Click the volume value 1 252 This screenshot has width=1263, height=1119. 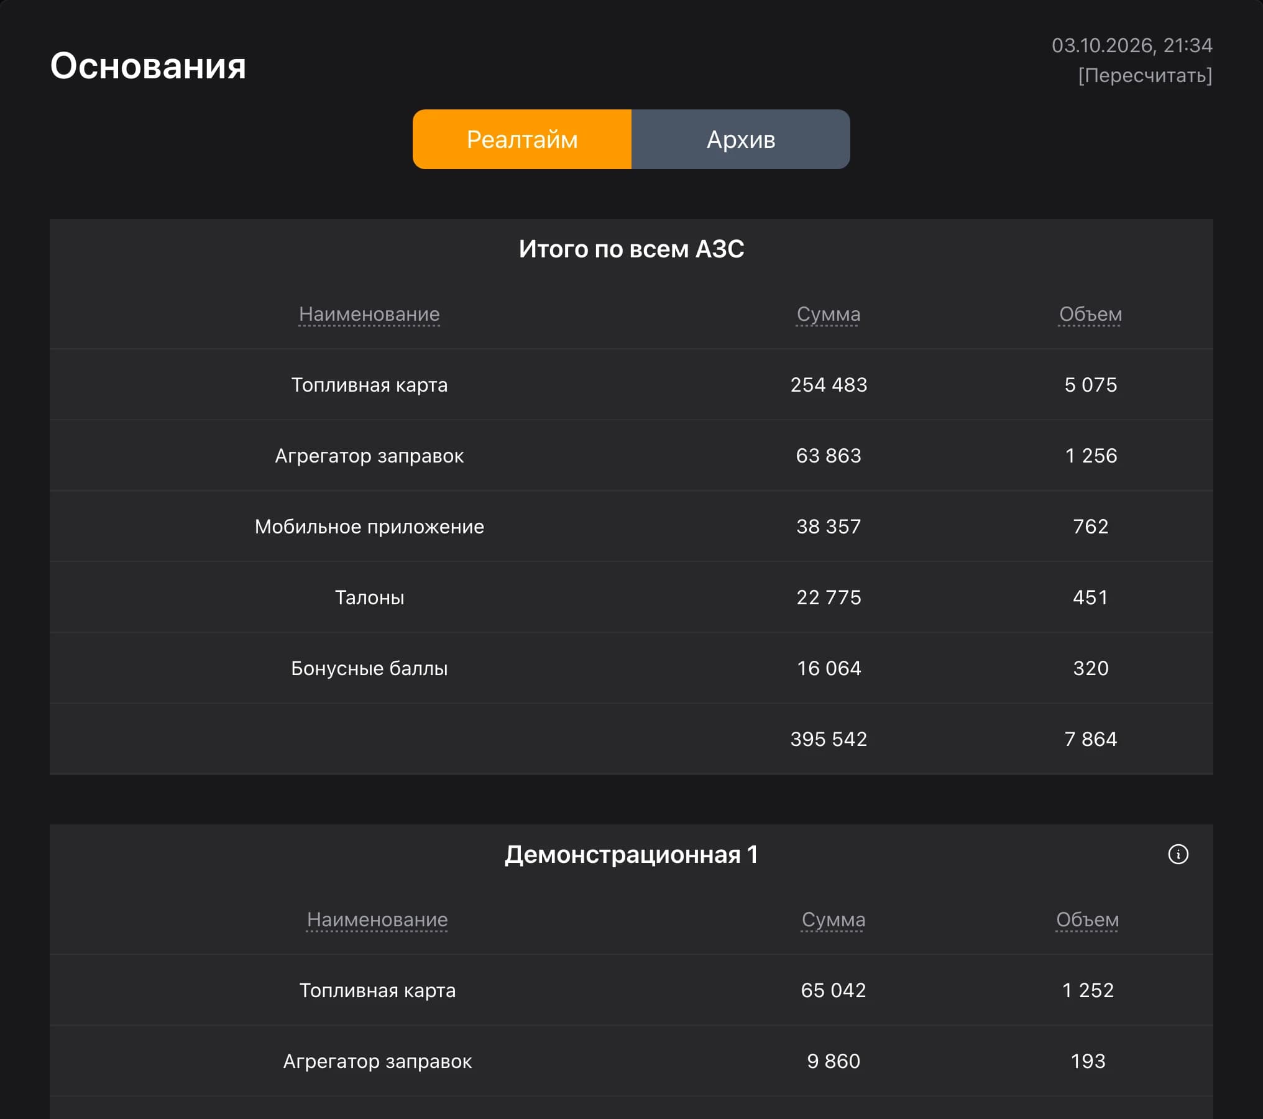[x=1087, y=990]
